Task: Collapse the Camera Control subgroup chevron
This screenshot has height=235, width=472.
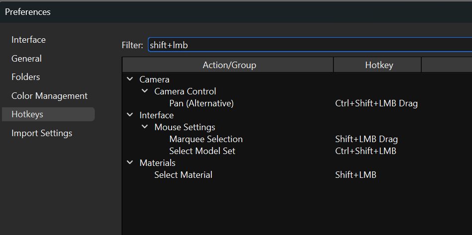Action: pyautogui.click(x=145, y=91)
